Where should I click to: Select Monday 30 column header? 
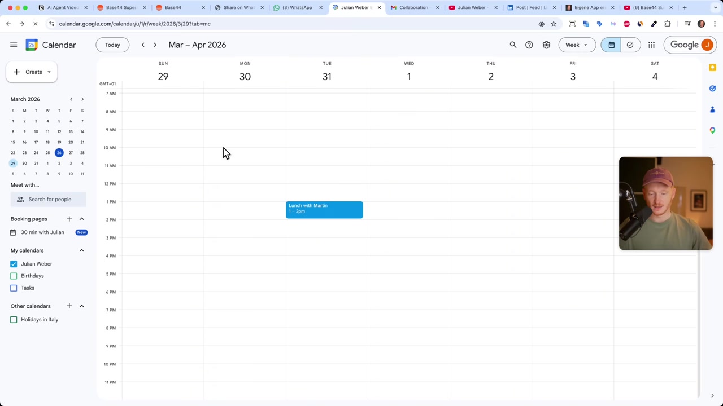coord(245,77)
